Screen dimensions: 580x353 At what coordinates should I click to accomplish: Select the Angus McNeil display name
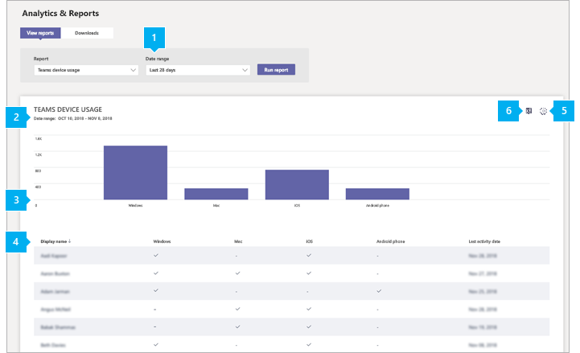pos(56,310)
